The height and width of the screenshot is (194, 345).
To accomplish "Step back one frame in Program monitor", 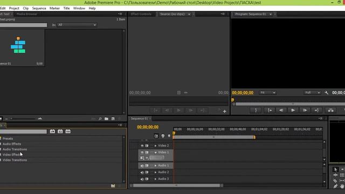I will (281, 110).
